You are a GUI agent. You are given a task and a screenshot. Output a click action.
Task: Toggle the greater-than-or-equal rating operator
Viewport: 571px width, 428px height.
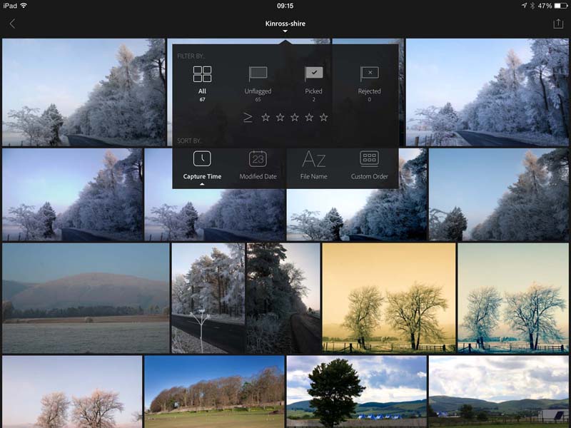tap(248, 117)
